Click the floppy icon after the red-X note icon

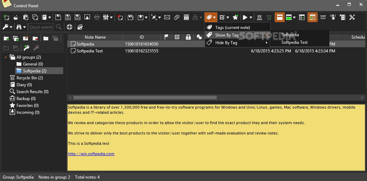pyautogui.click(x=130, y=17)
